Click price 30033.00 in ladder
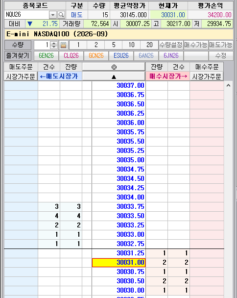This screenshot has width=237, height=298. (118, 234)
